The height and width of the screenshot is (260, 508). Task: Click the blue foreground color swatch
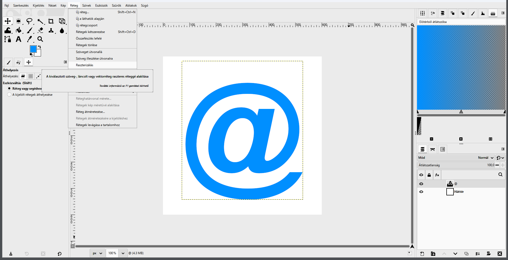point(33,49)
